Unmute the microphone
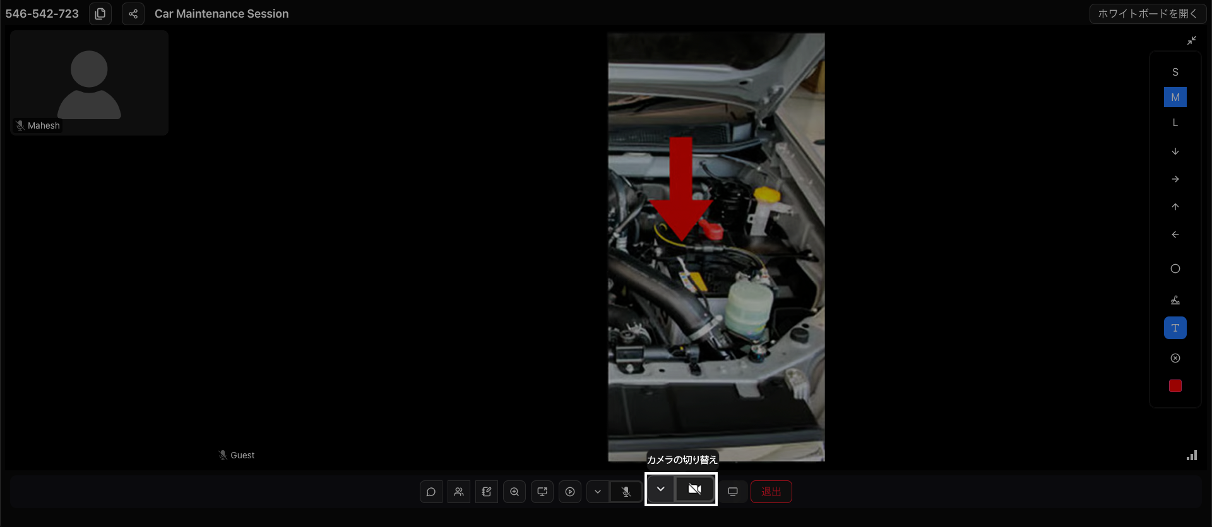 [x=626, y=492]
